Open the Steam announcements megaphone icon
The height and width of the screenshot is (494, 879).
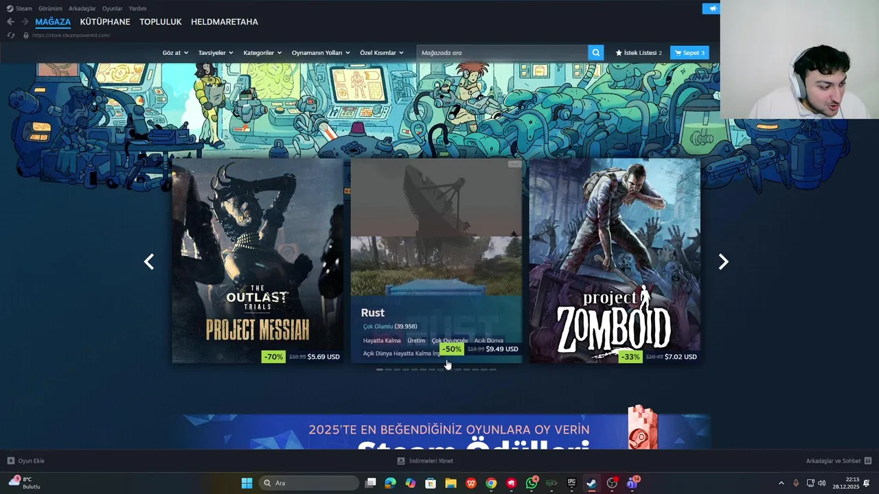coord(711,8)
